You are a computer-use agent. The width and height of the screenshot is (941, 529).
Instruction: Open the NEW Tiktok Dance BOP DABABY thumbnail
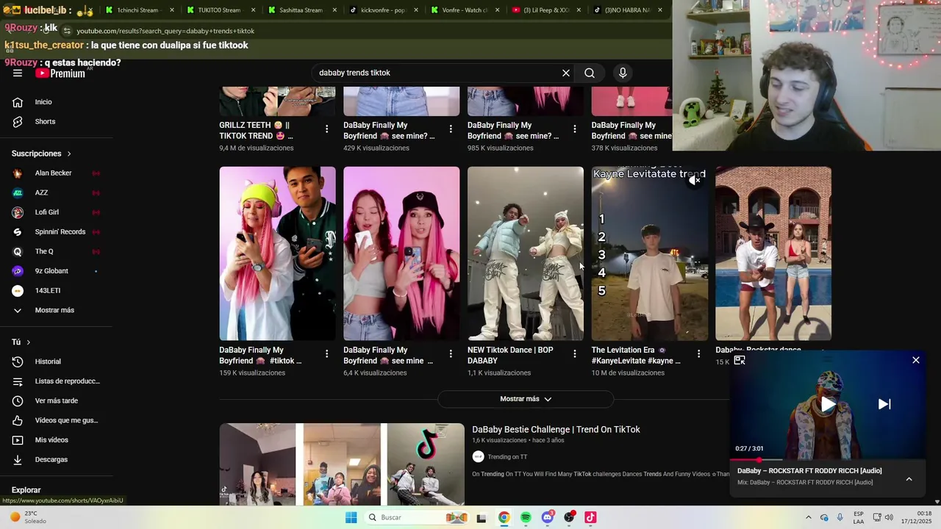click(526, 253)
